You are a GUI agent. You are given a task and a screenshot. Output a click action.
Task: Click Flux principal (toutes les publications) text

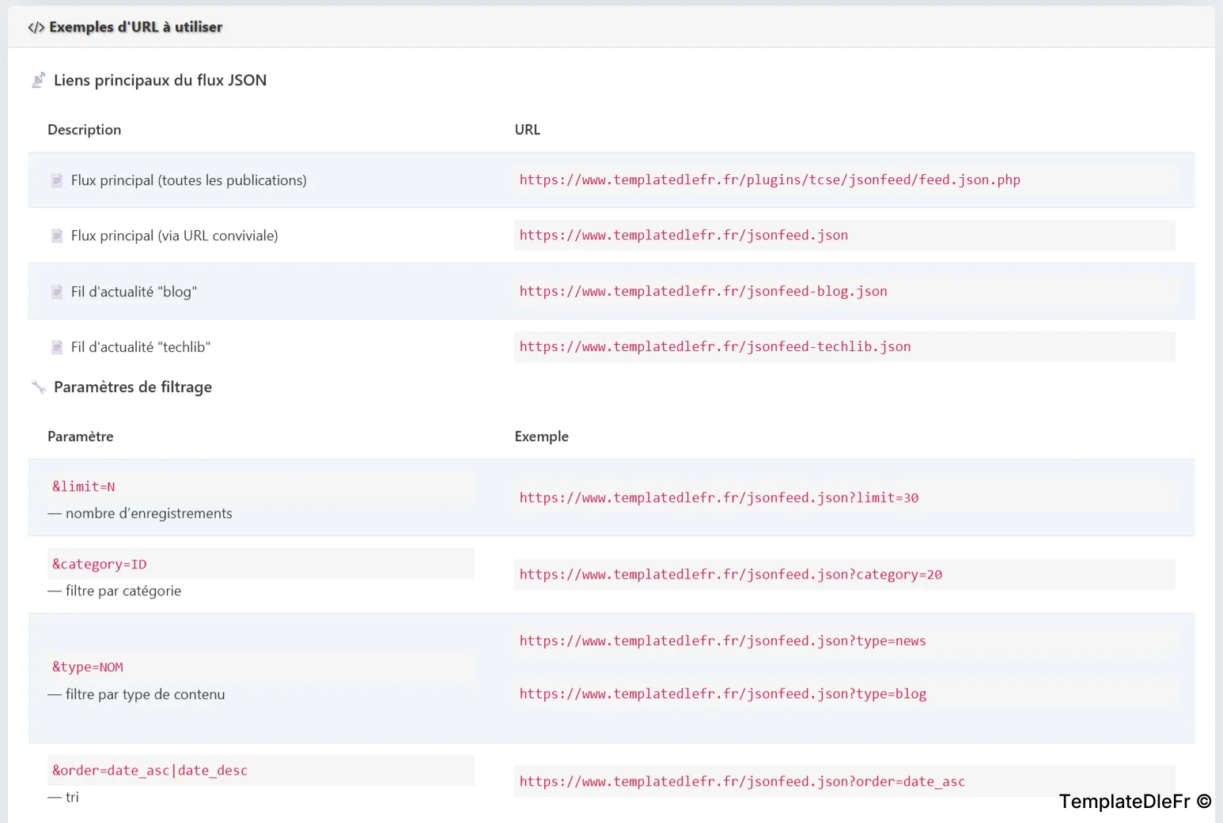click(189, 180)
